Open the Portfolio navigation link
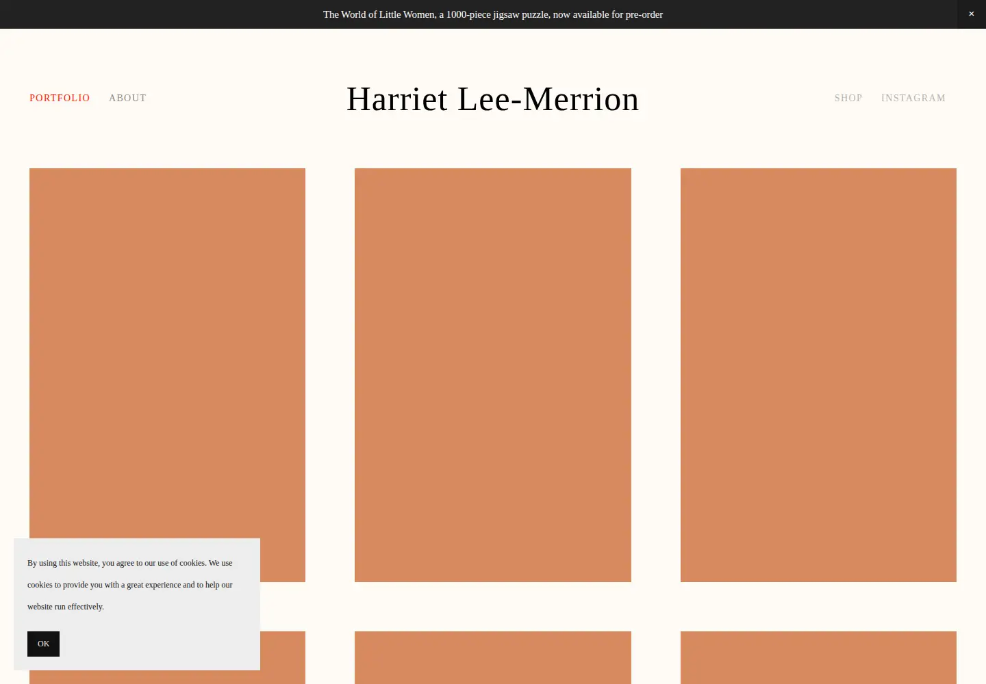The image size is (986, 684). [60, 98]
